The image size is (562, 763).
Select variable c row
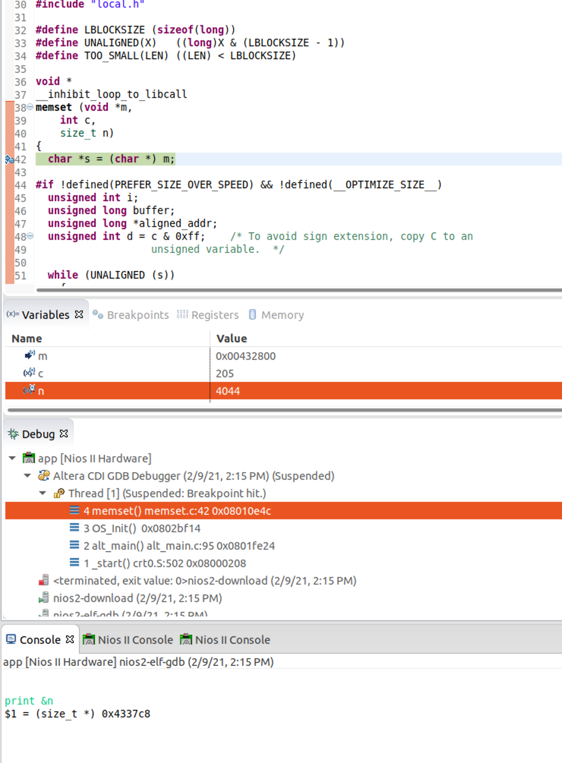283,374
